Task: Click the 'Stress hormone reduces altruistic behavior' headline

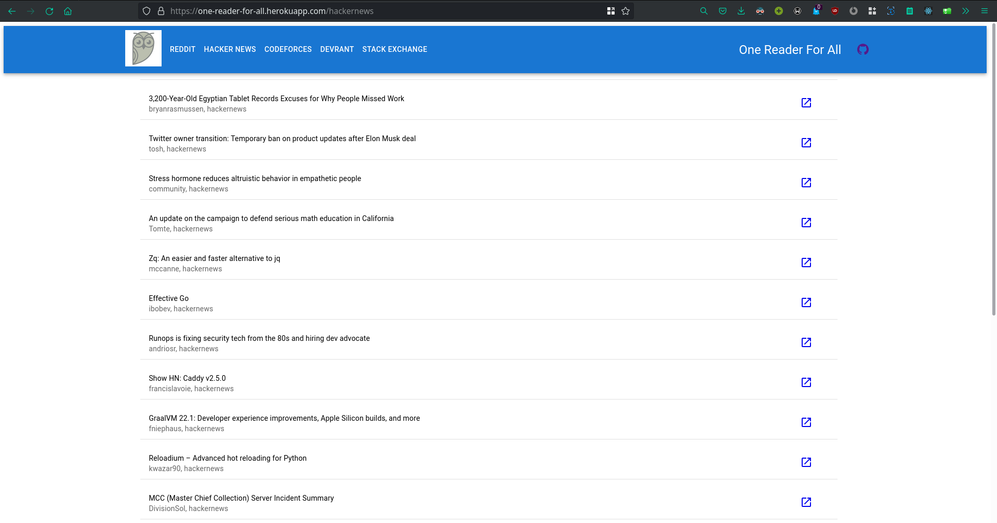Action: [255, 178]
